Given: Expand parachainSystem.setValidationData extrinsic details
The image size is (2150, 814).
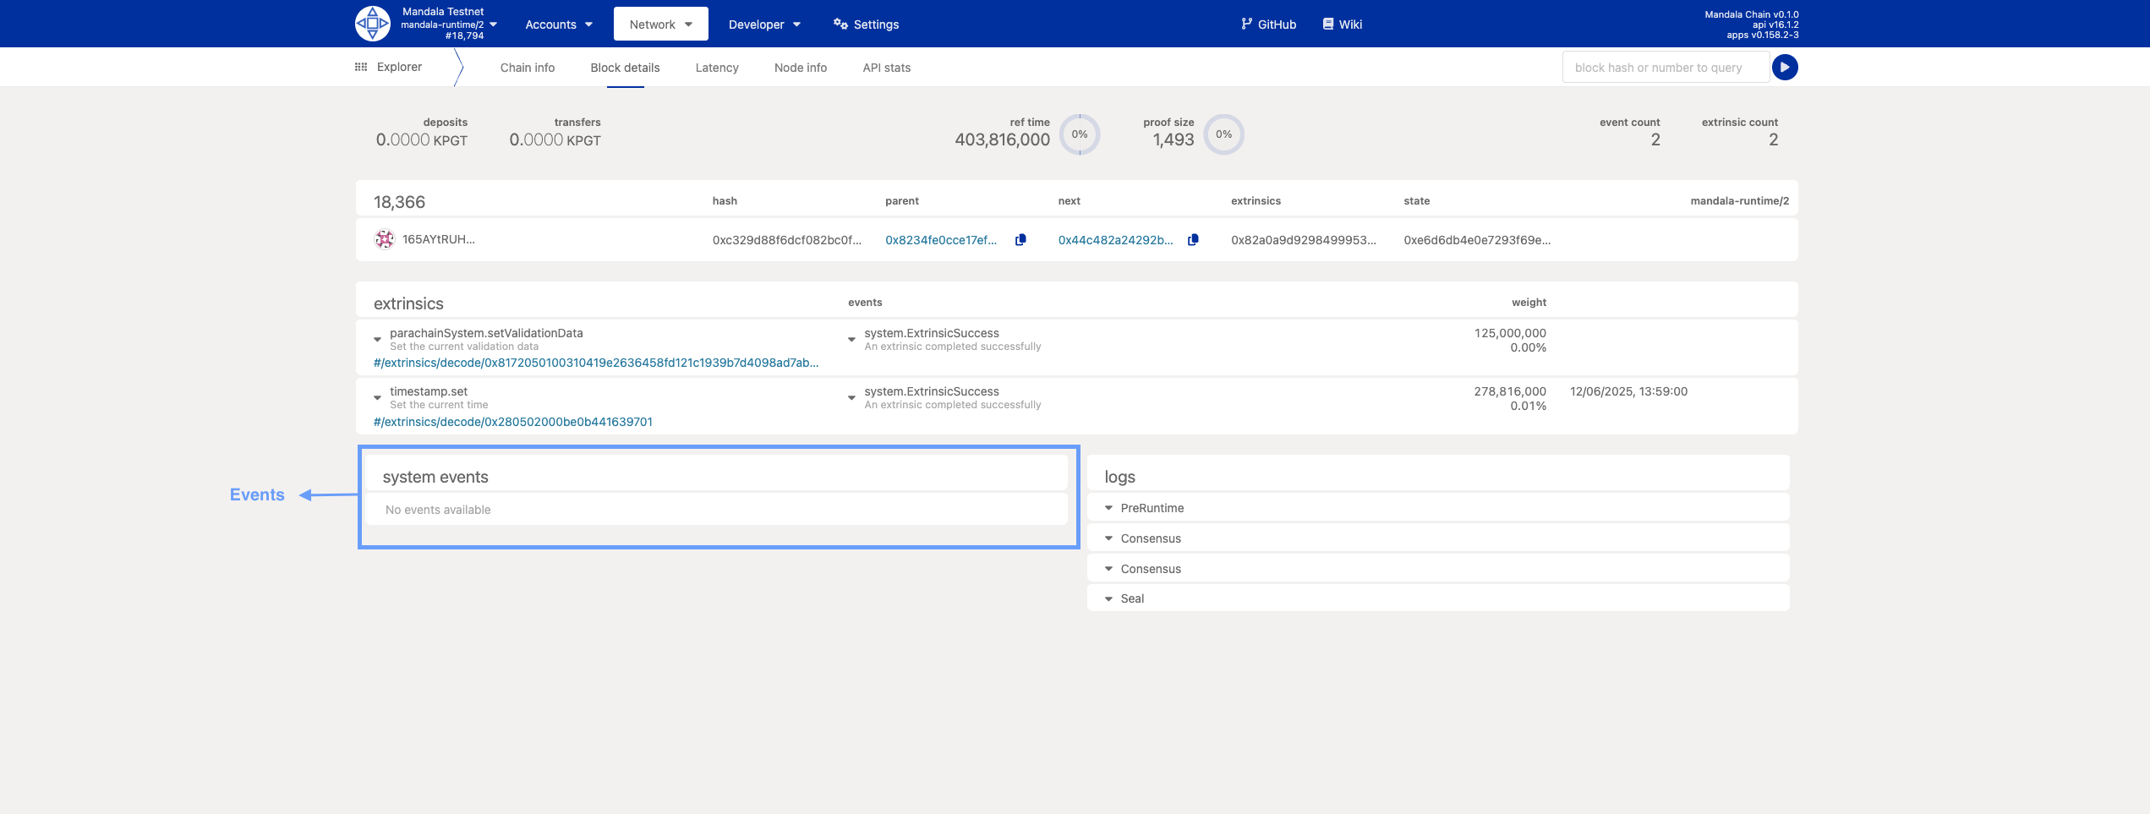Looking at the screenshot, I should pyautogui.click(x=377, y=339).
